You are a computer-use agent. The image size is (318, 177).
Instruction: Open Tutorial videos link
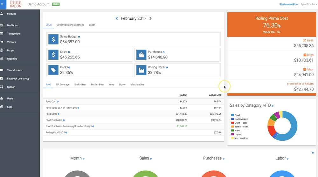coord(15,70)
